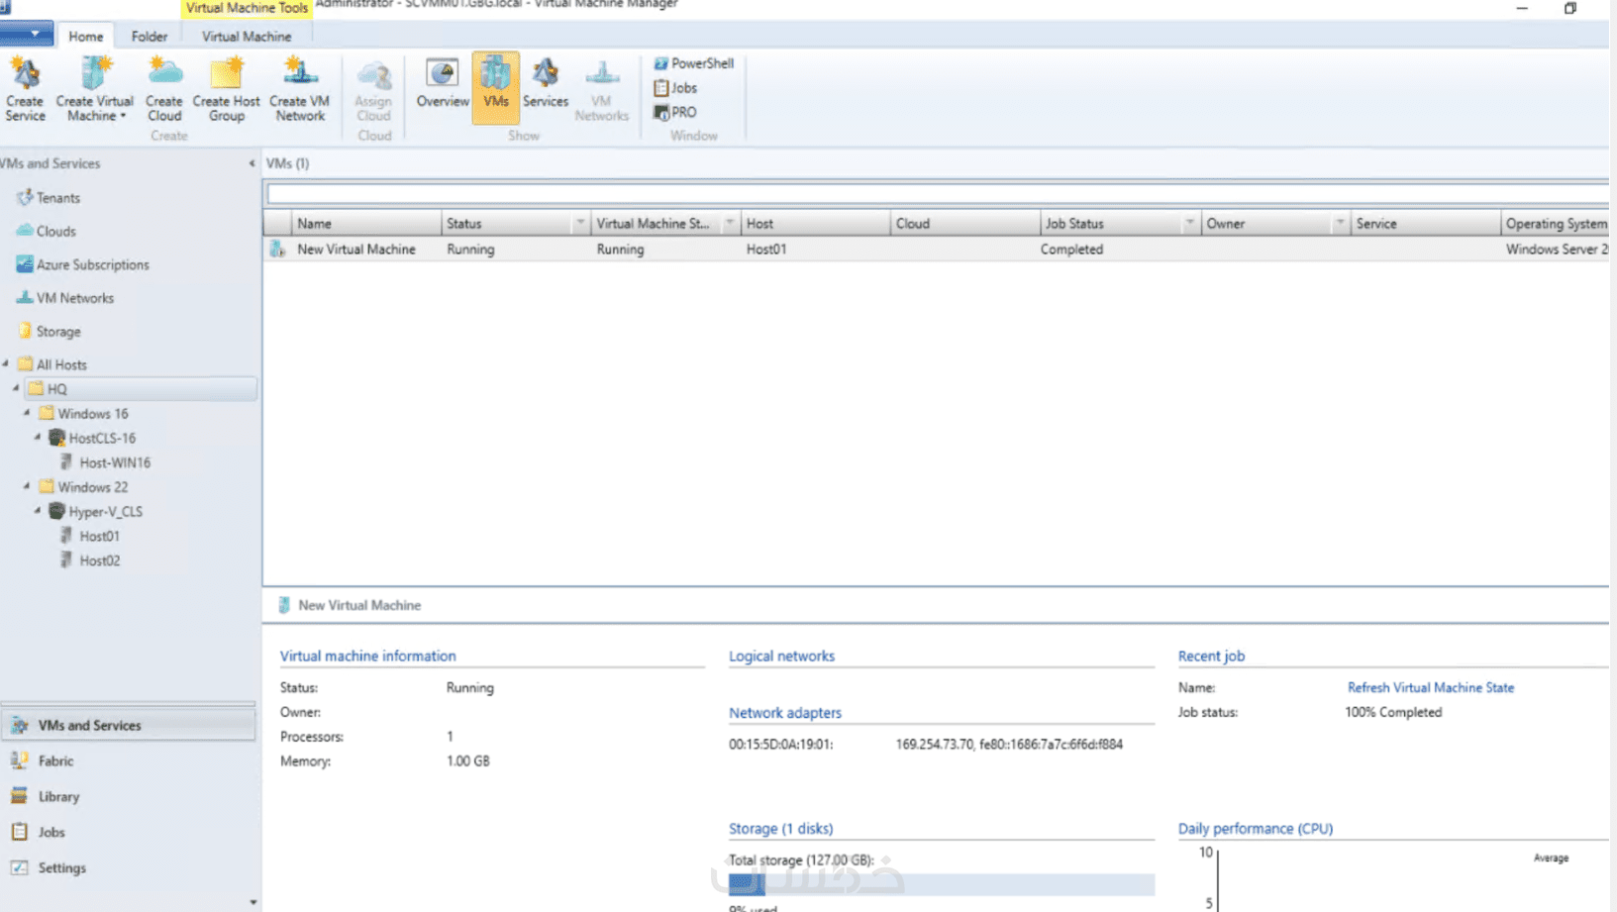The height and width of the screenshot is (912, 1617).
Task: Open the Settings workspace
Action: pyautogui.click(x=128, y=868)
